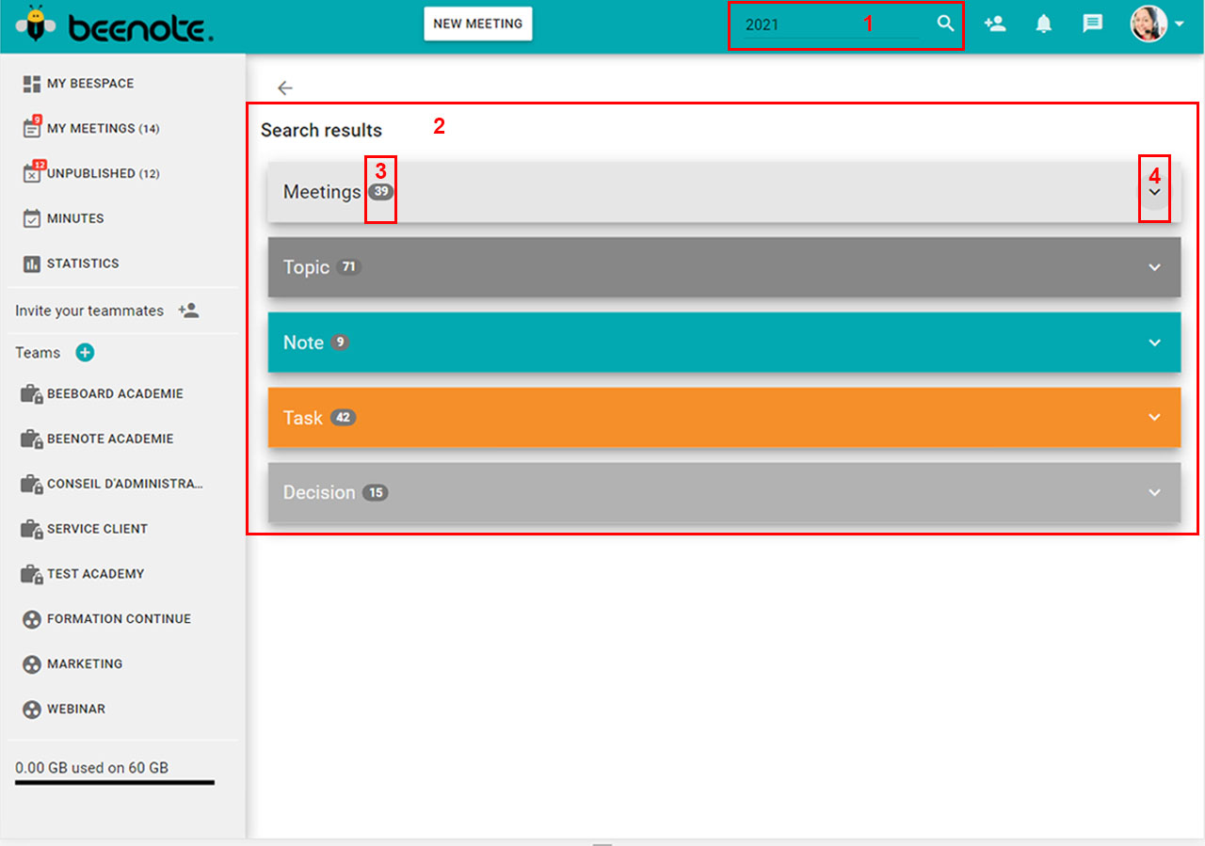Expand the Decision results chevron
Screen dimensions: 1205x846
point(1155,492)
